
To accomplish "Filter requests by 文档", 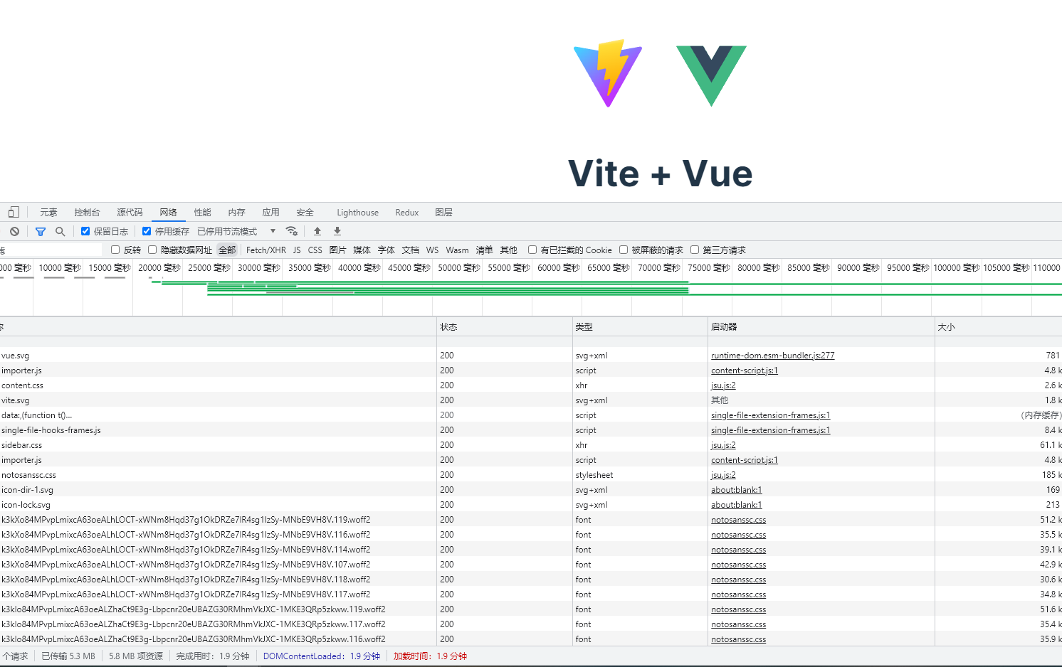I will click(410, 250).
